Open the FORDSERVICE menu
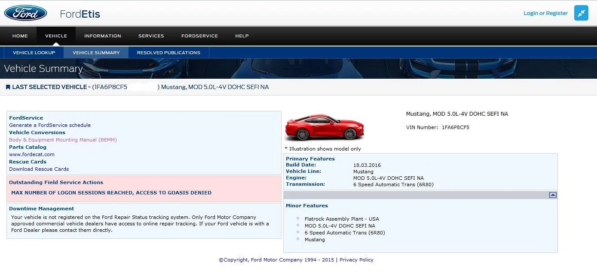597x280 pixels. 199,36
